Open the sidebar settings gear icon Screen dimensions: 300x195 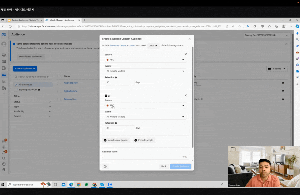[x=4, y=147]
